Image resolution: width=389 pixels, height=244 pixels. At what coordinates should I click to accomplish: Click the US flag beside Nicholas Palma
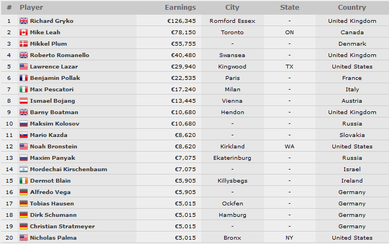23,237
